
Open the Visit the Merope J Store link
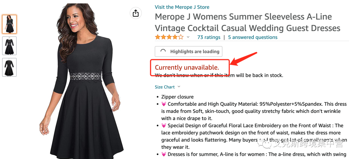(182, 7)
